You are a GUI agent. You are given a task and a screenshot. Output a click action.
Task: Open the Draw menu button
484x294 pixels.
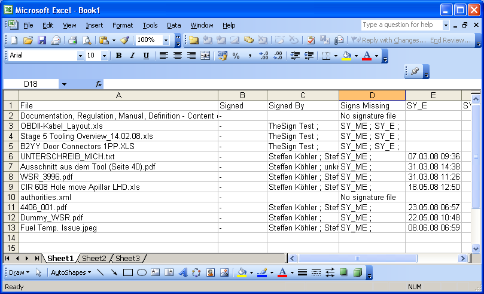[x=19, y=272]
